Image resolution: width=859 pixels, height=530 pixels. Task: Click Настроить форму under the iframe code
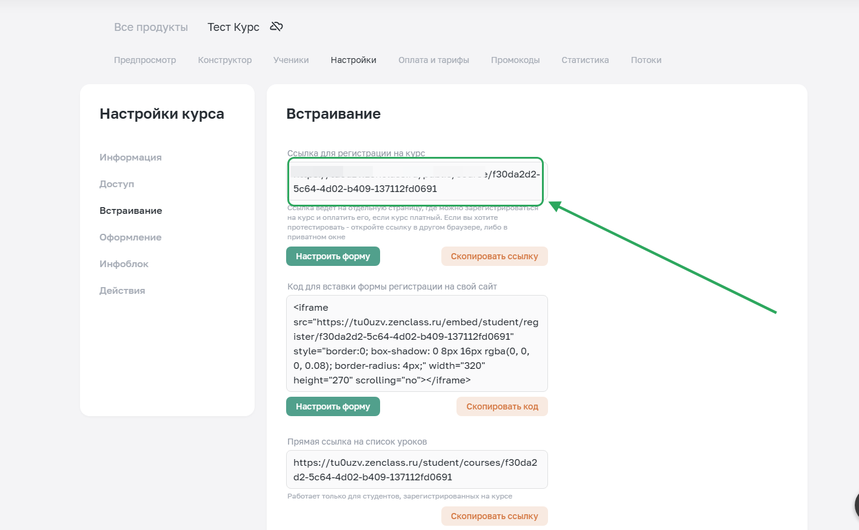click(x=333, y=406)
